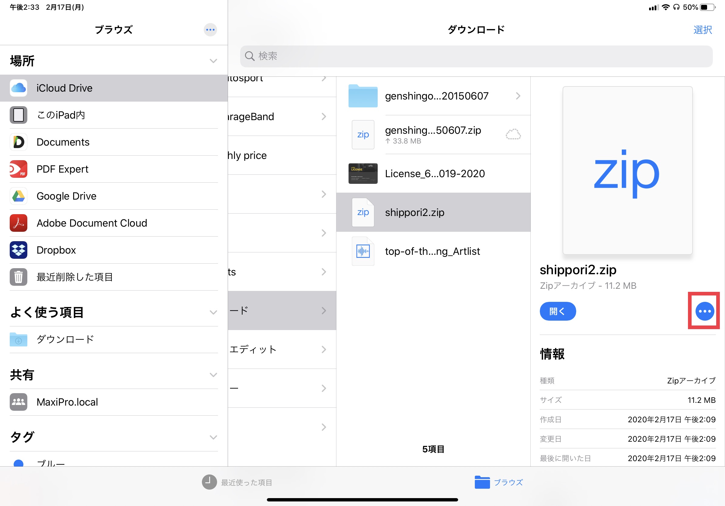Download genshing...50607.zip via cloud icon
The width and height of the screenshot is (725, 506).
[513, 135]
